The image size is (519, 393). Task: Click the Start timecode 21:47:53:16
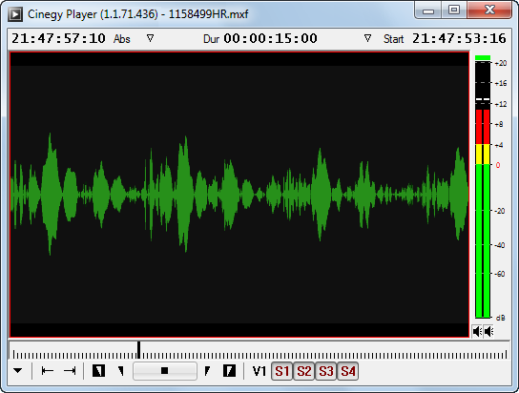pos(459,38)
